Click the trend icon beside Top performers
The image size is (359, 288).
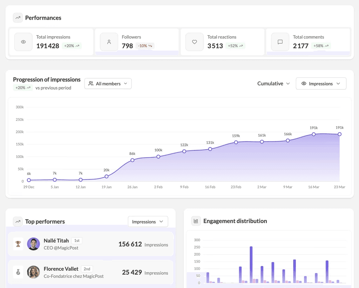coord(18,221)
